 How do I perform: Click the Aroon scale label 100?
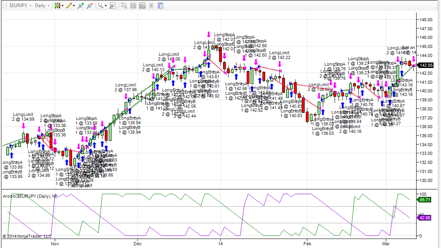click(x=423, y=194)
